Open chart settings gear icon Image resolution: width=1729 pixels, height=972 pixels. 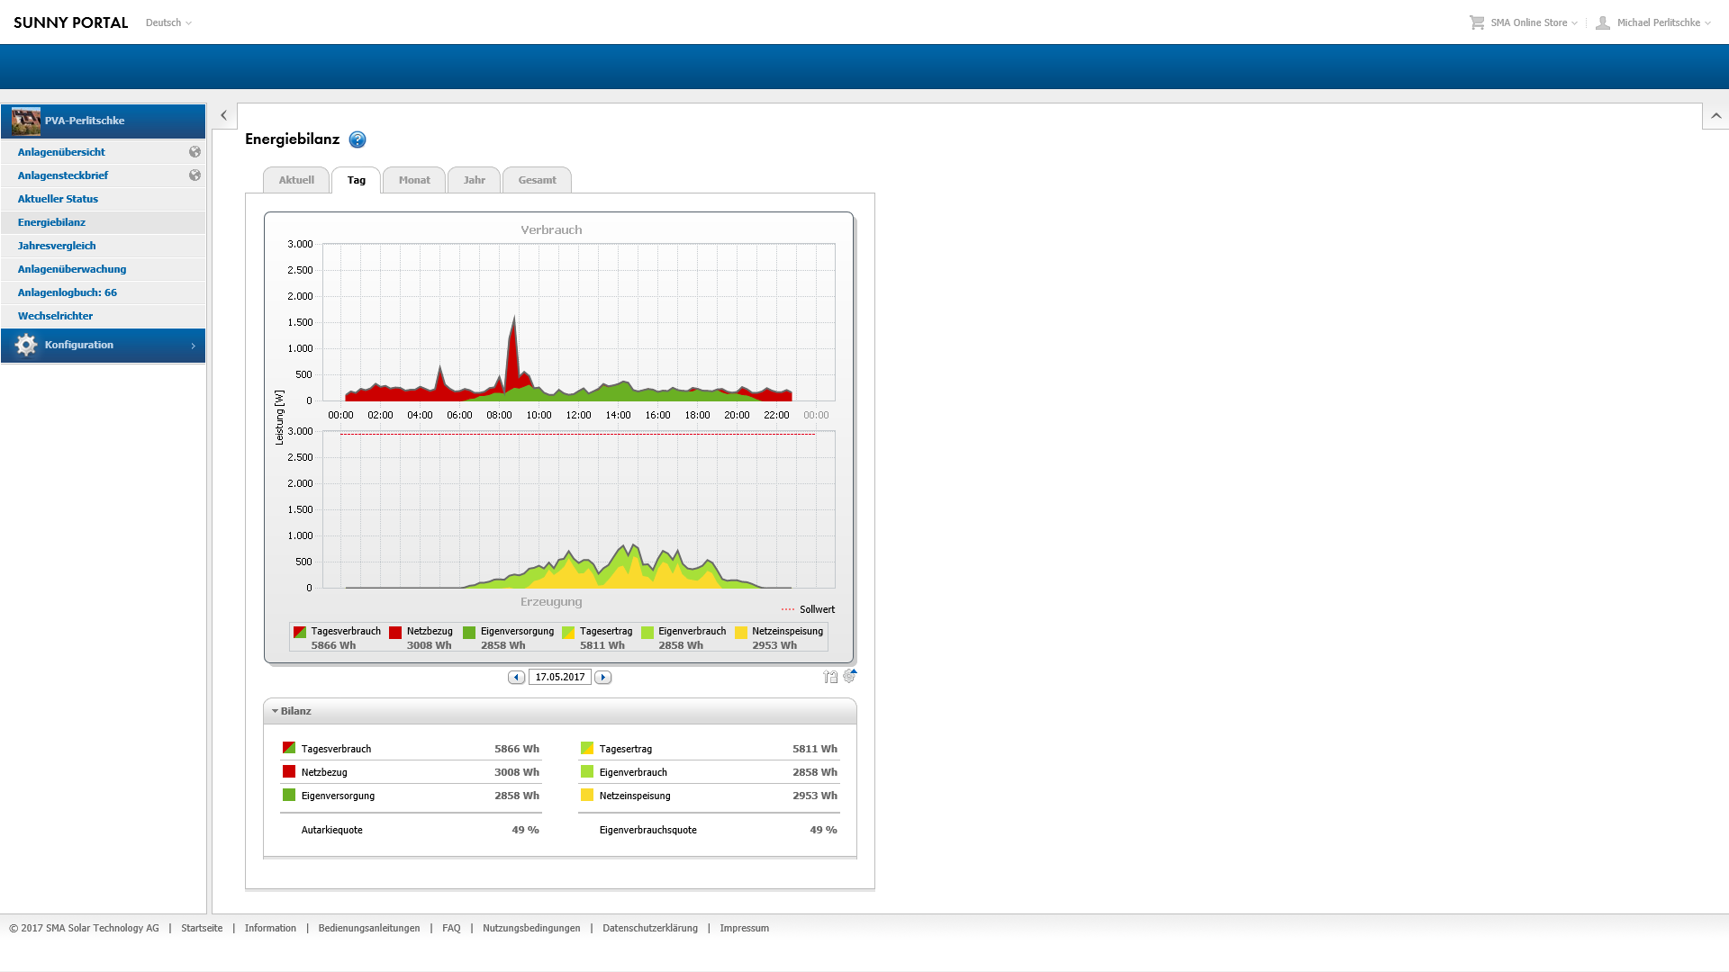click(849, 676)
